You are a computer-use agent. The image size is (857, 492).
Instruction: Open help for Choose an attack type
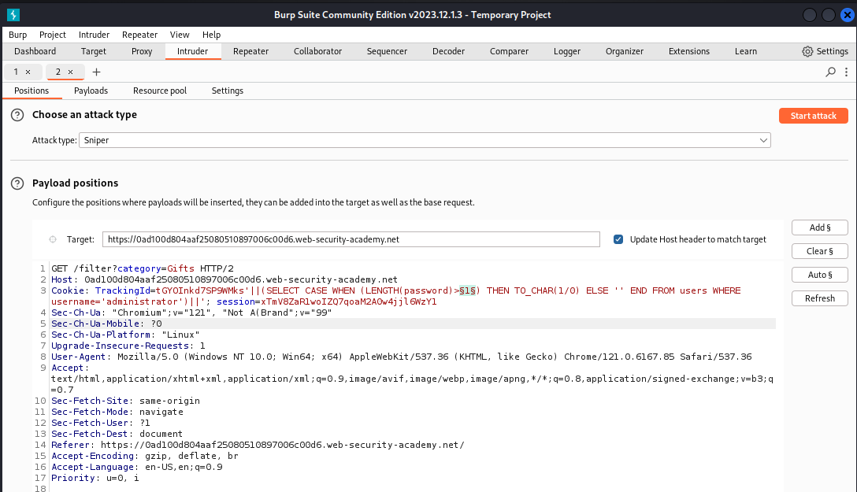tap(17, 115)
